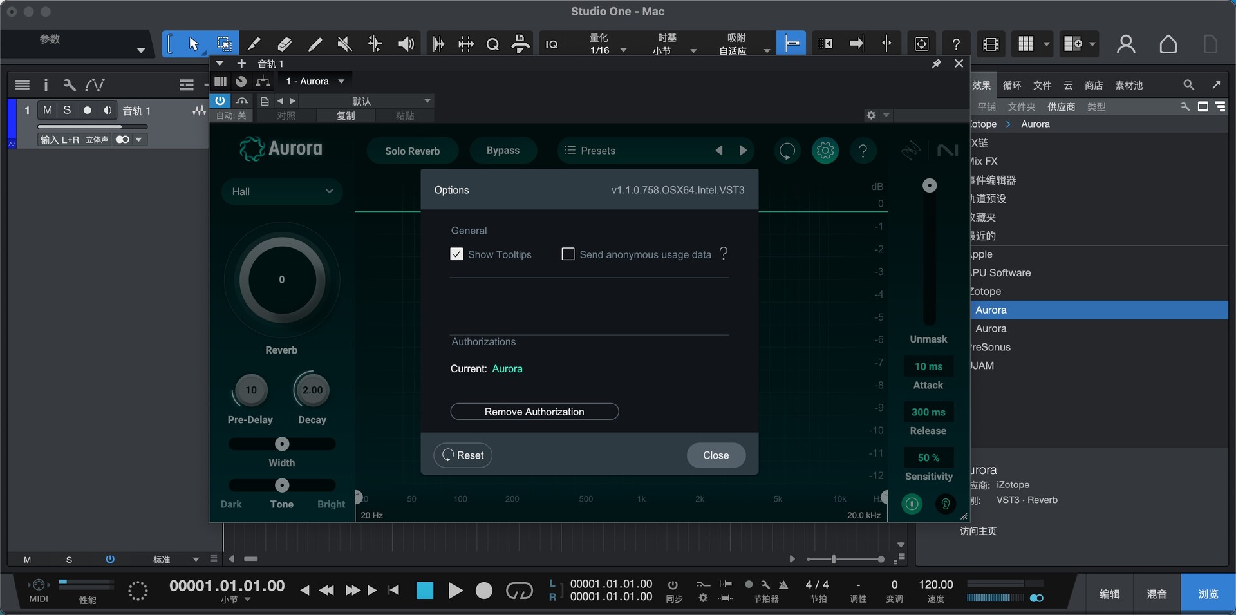Click the Play transport button
The height and width of the screenshot is (615, 1236).
455,591
